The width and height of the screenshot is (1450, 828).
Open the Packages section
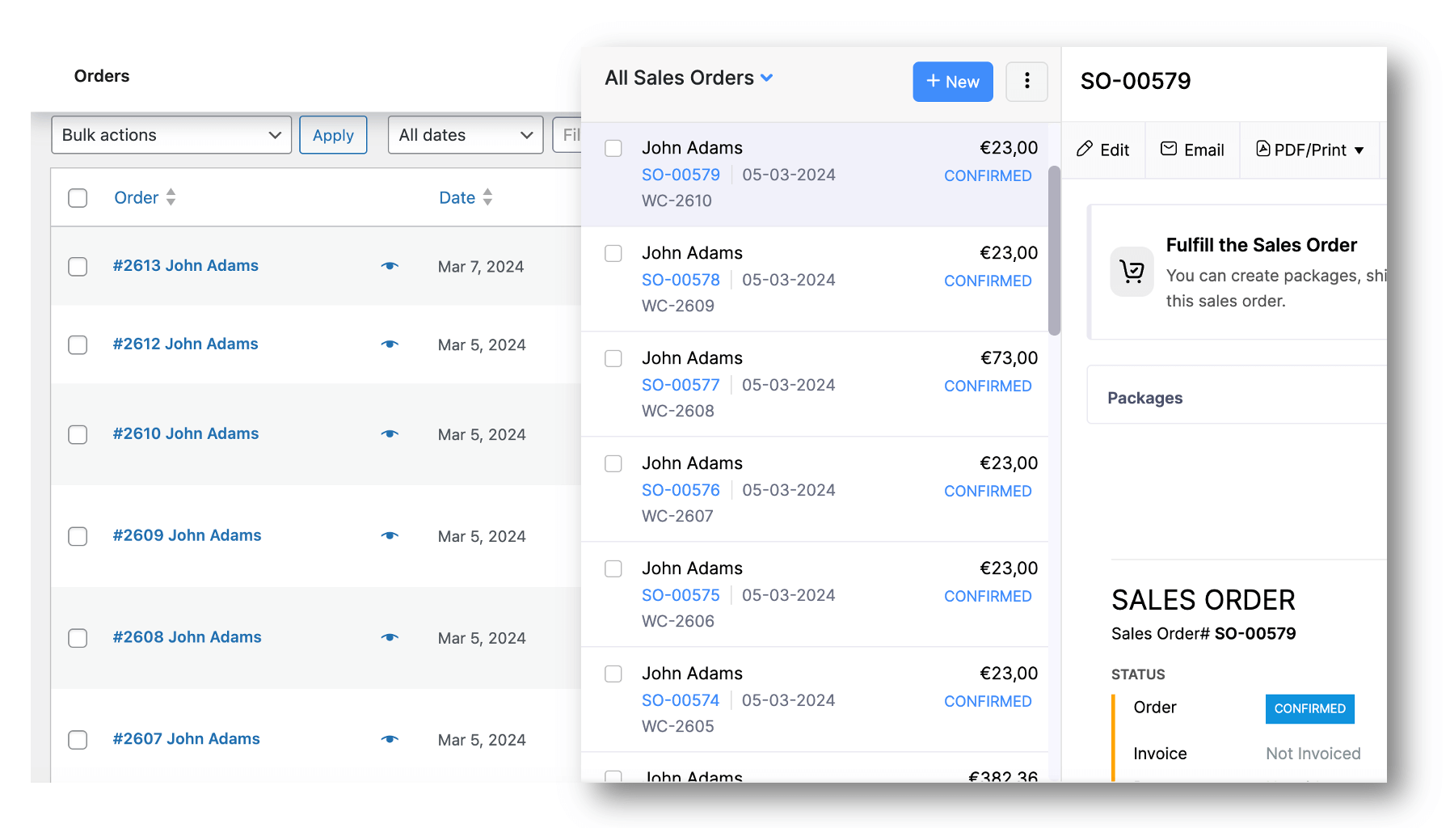coord(1144,397)
